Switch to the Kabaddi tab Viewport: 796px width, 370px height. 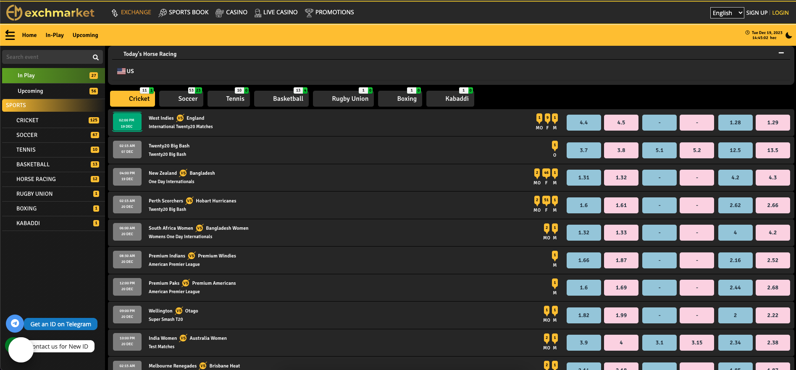[450, 99]
